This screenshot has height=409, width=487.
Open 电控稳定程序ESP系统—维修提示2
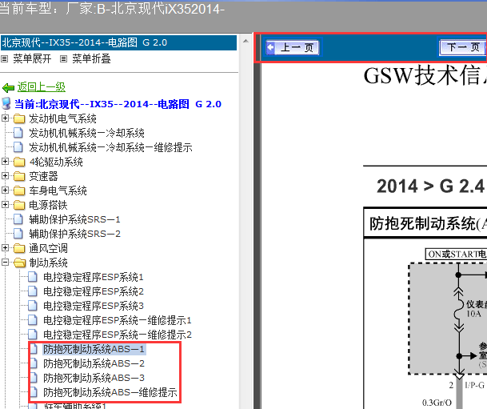118,335
